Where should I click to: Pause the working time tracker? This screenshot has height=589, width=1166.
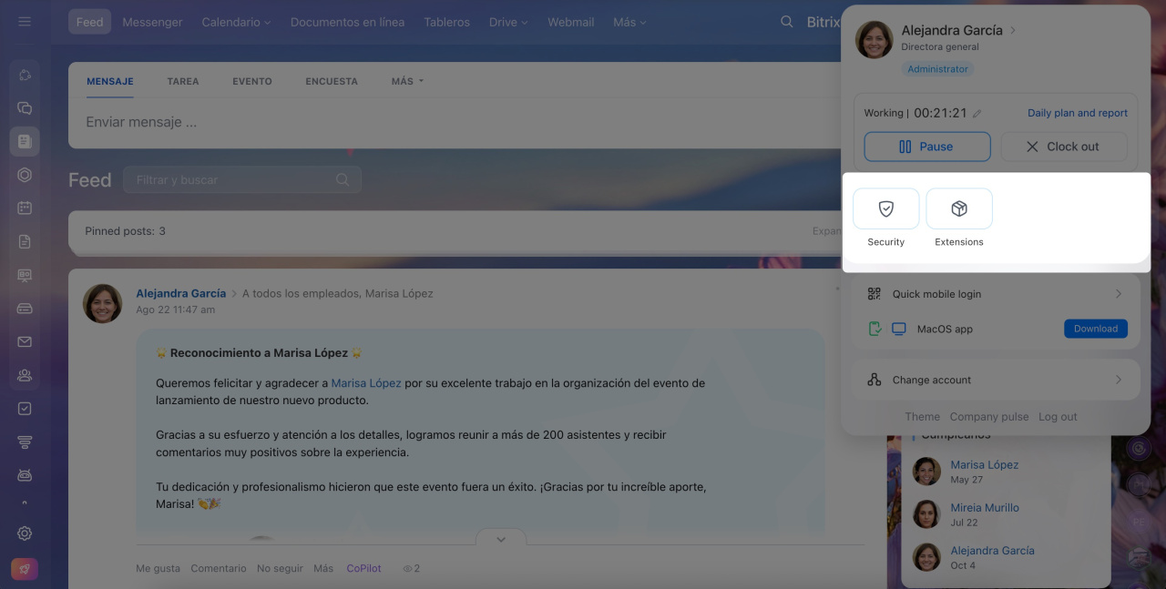coord(926,147)
